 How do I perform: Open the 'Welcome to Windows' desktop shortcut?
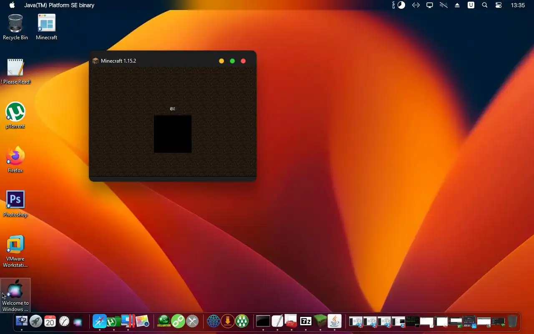(x=15, y=296)
